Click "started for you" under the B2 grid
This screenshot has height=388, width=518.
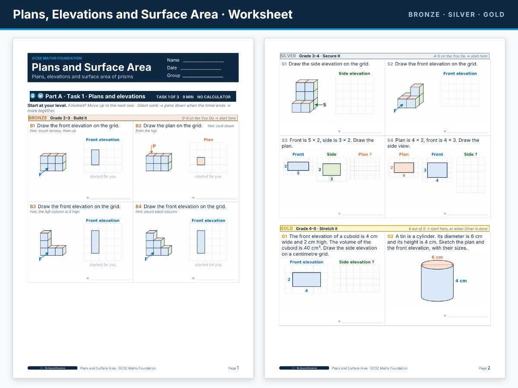[208, 176]
